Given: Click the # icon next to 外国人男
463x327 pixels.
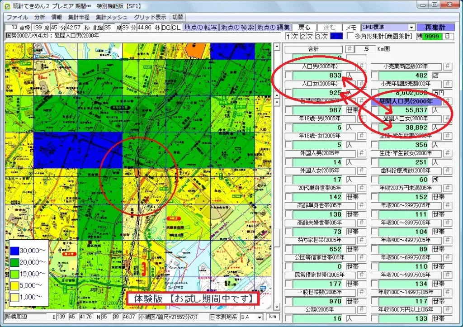Looking at the screenshot, I should pyautogui.click(x=361, y=153).
